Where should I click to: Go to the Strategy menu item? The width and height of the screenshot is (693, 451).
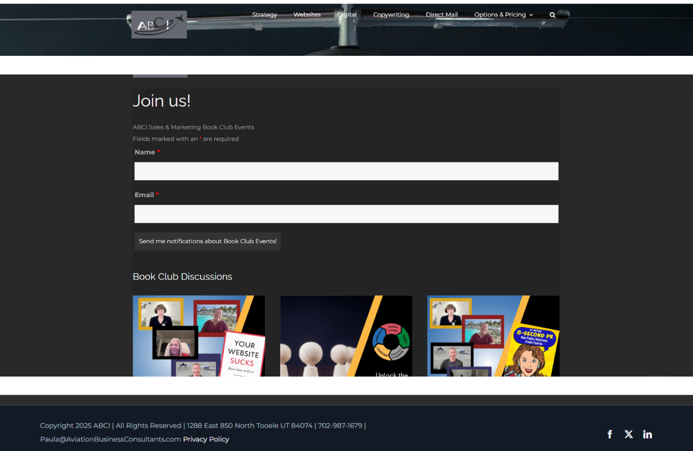[264, 15]
